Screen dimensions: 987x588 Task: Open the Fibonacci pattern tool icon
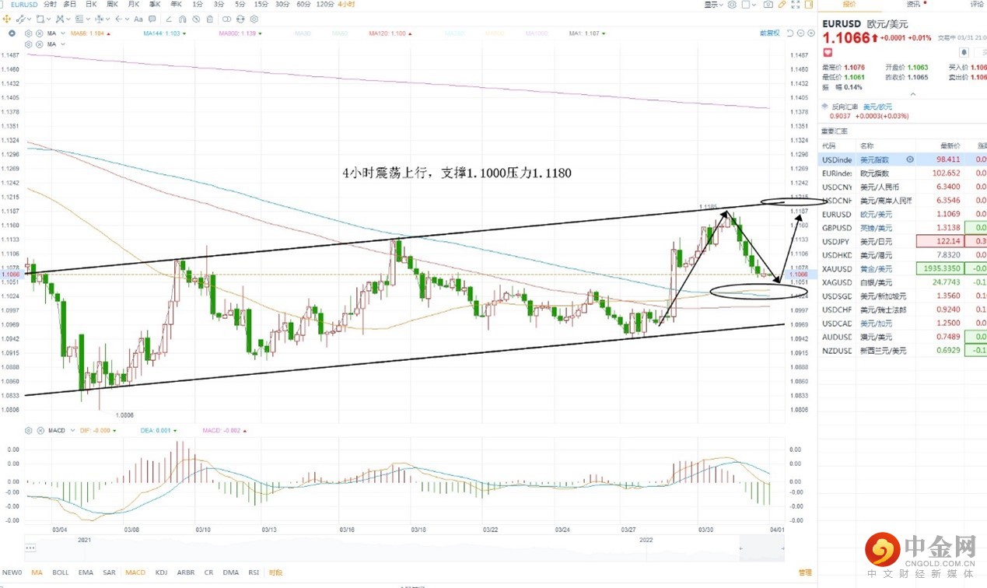(59, 19)
